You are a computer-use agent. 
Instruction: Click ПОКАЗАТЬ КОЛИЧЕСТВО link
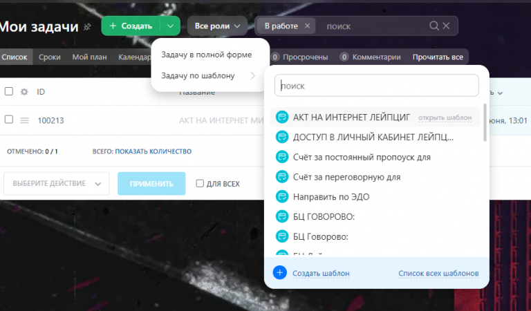[153, 151]
